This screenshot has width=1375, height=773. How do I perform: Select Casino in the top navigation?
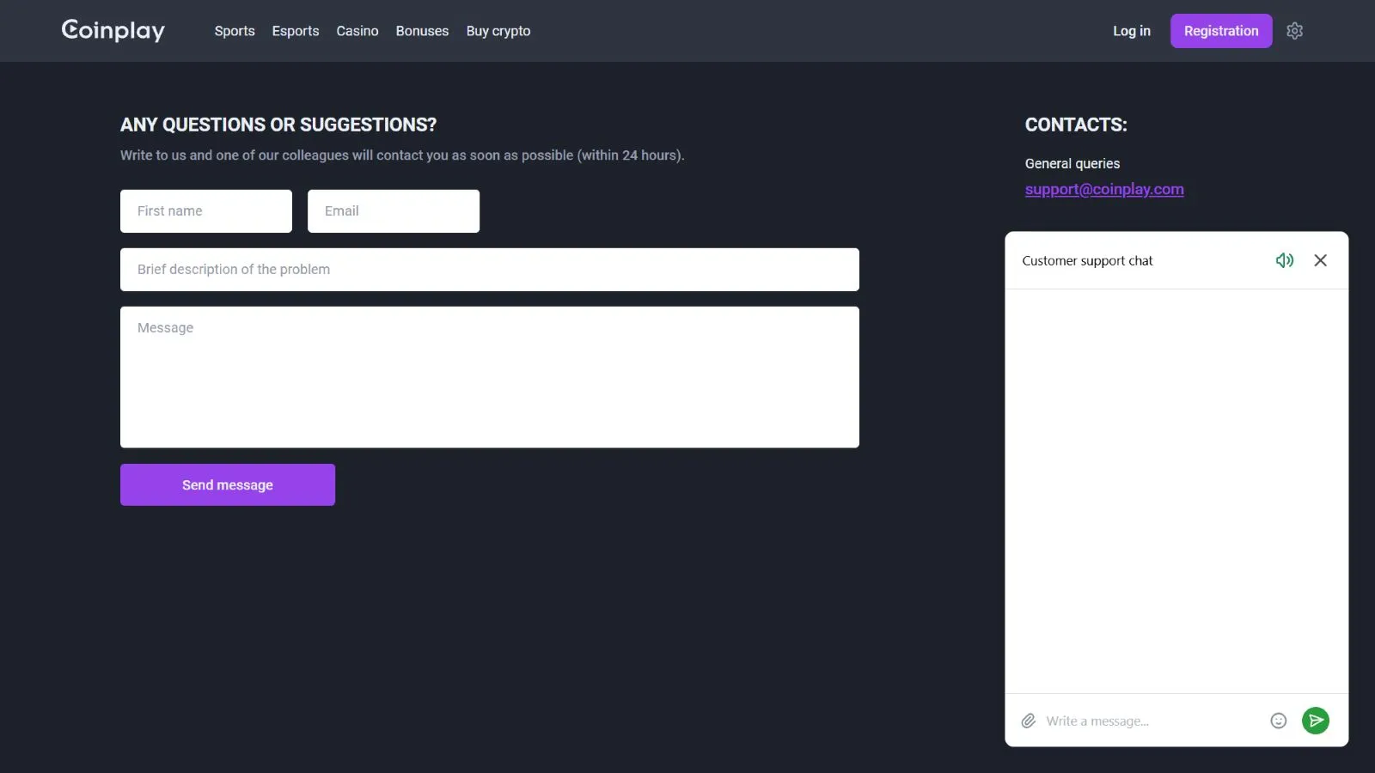[357, 31]
